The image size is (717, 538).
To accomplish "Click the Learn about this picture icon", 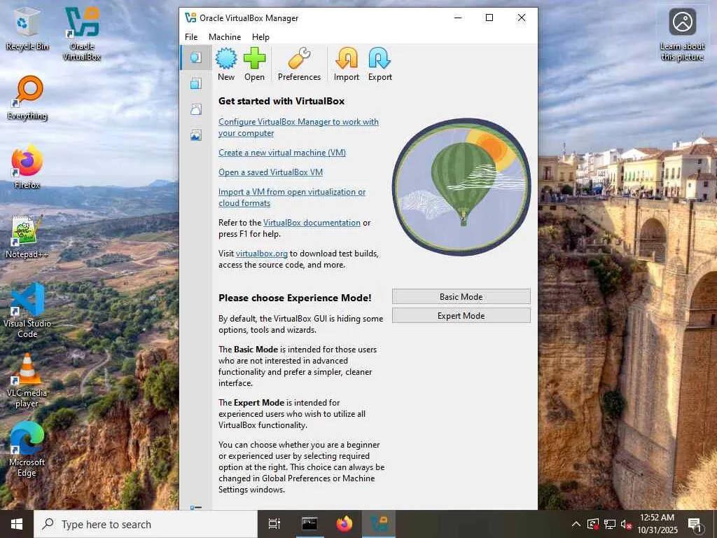I will point(682,35).
